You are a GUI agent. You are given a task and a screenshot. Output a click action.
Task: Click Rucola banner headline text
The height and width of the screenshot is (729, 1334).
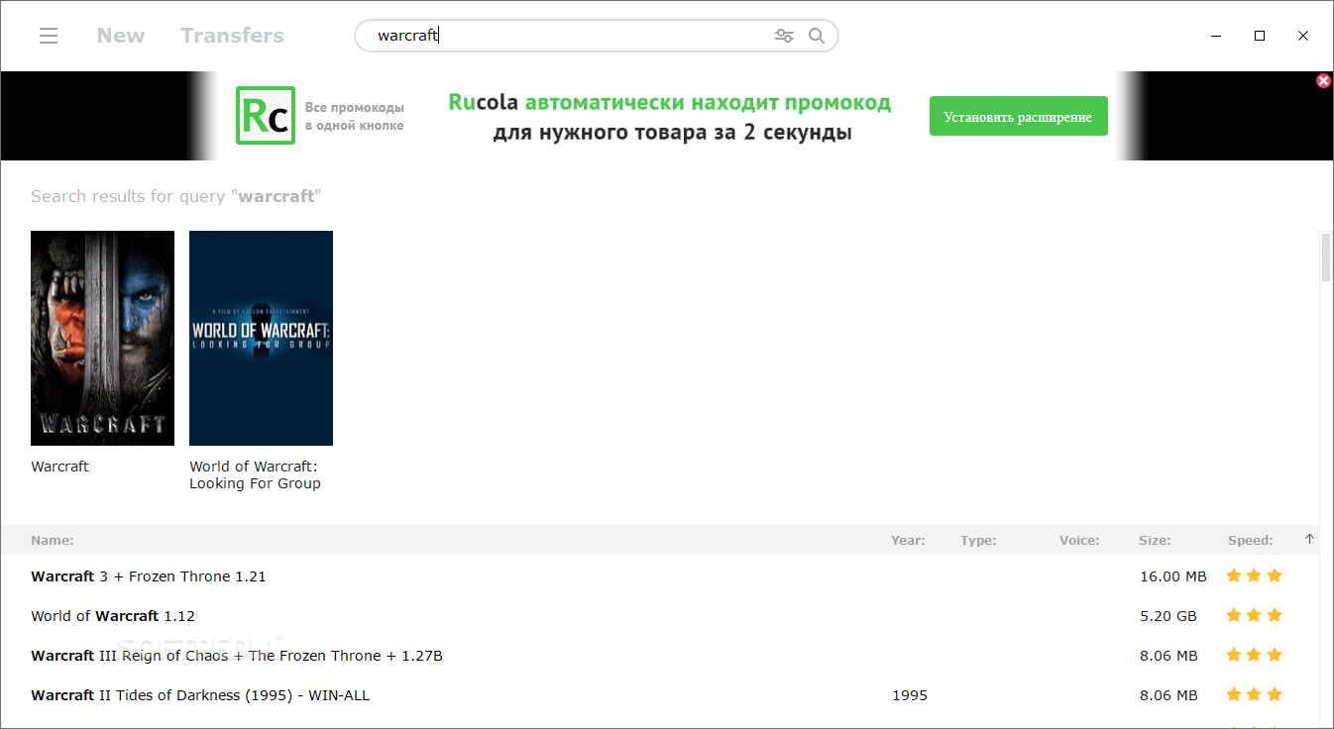tap(671, 117)
